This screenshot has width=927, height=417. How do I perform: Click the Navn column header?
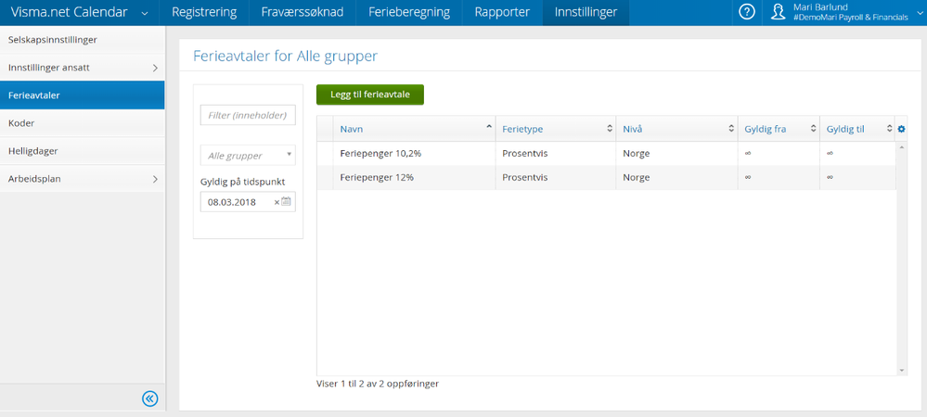coord(414,129)
